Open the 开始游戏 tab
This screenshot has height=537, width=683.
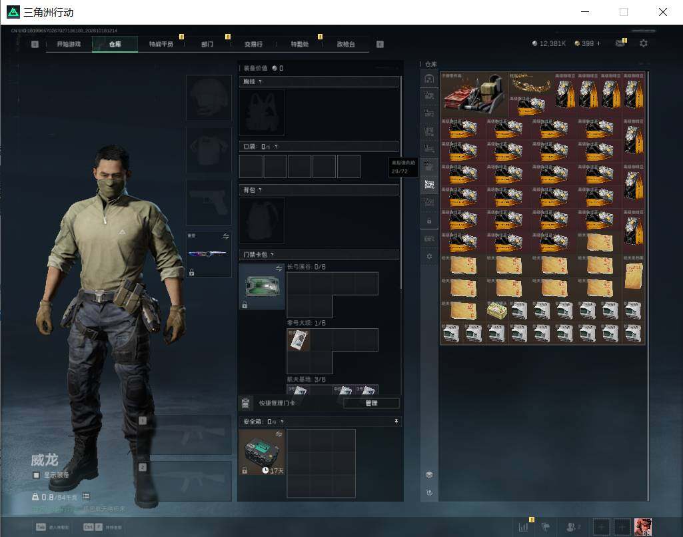point(69,44)
